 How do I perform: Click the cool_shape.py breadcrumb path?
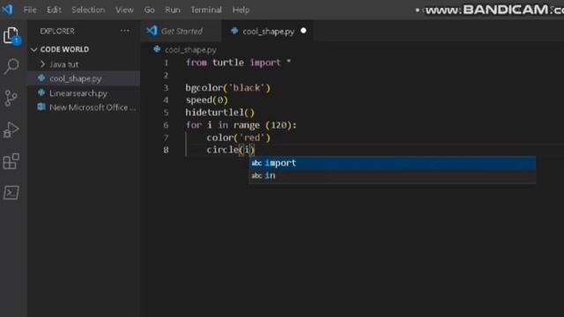coord(190,49)
